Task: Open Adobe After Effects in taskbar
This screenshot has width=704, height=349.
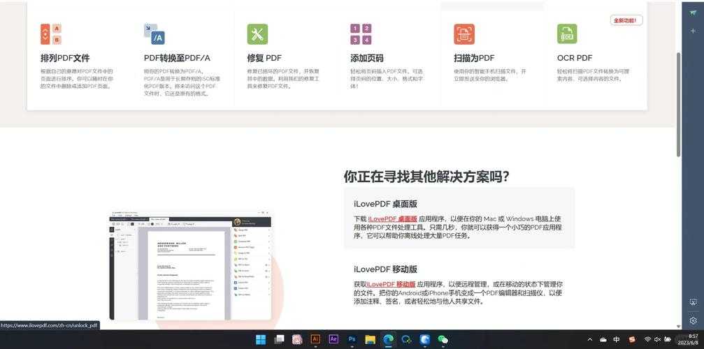Action: (x=333, y=339)
